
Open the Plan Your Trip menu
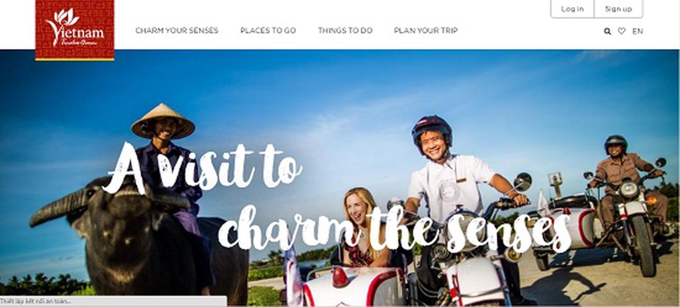426,30
